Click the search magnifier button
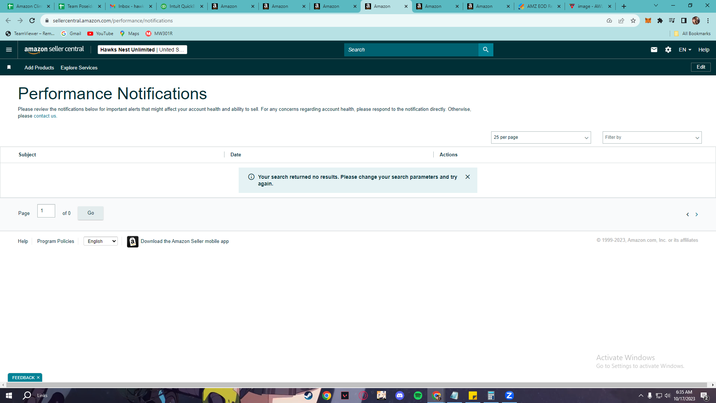The height and width of the screenshot is (403, 716). pyautogui.click(x=486, y=50)
